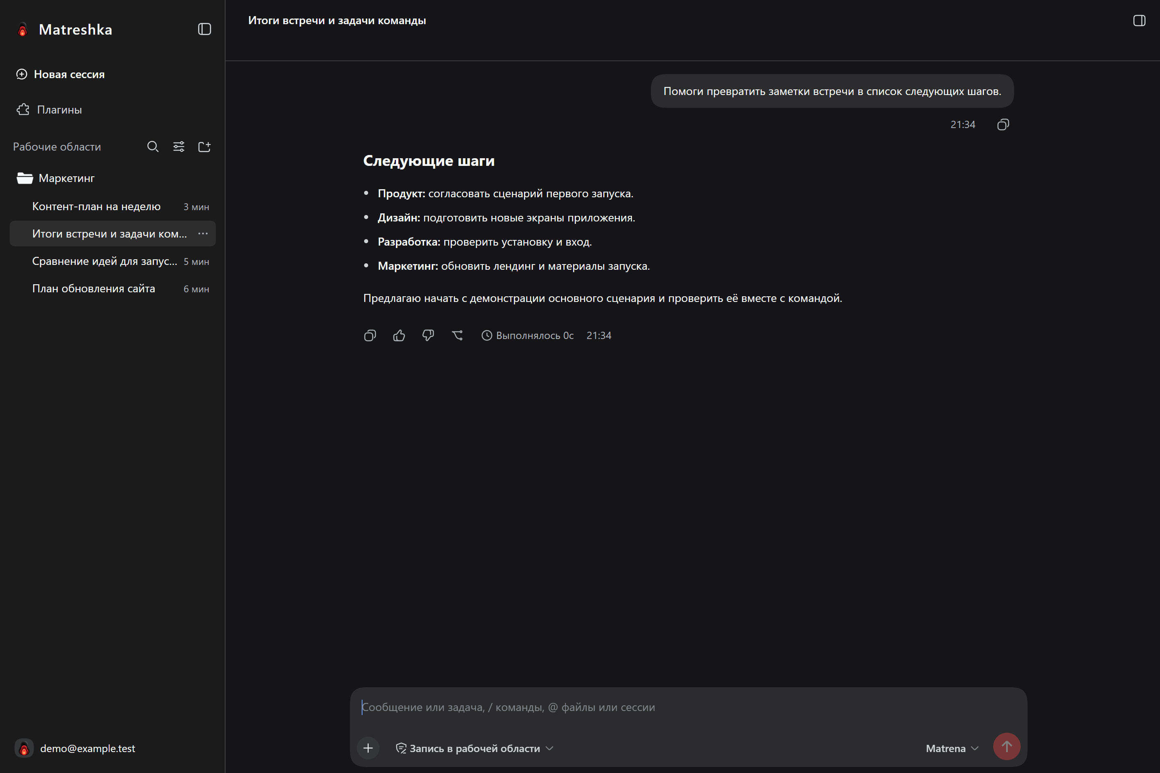This screenshot has width=1160, height=773.
Task: Focus the message input field
Action: (x=688, y=707)
